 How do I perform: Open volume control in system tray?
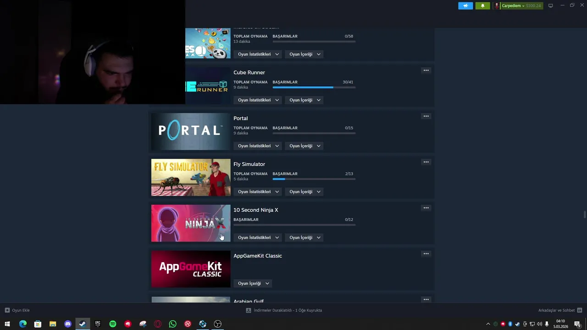[x=539, y=324]
